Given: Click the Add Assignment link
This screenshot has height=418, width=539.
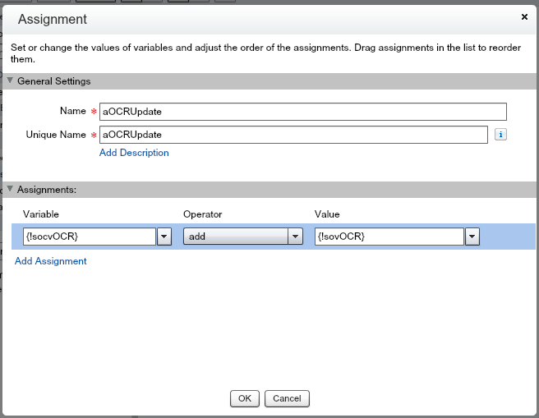Looking at the screenshot, I should coord(51,261).
